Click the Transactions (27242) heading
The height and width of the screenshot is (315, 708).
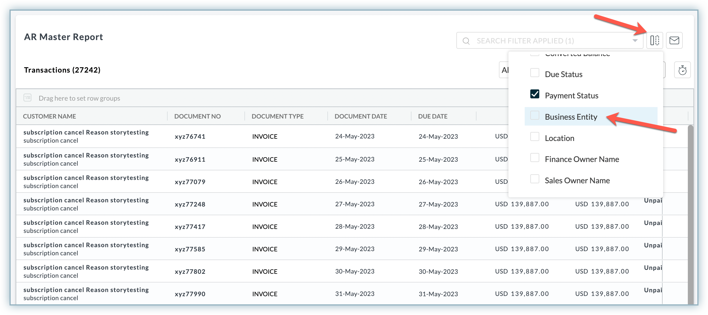tap(62, 70)
